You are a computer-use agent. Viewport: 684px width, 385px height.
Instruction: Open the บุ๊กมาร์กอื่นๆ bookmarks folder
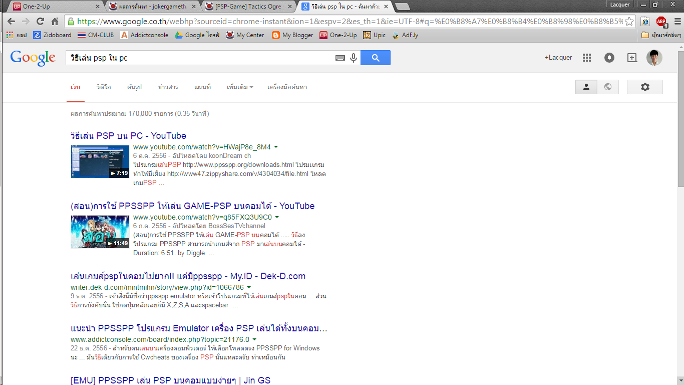pyautogui.click(x=660, y=35)
